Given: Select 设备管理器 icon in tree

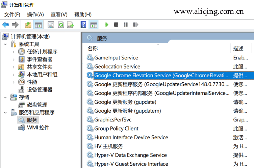Looking at the screenshot, I should (x=21, y=89).
